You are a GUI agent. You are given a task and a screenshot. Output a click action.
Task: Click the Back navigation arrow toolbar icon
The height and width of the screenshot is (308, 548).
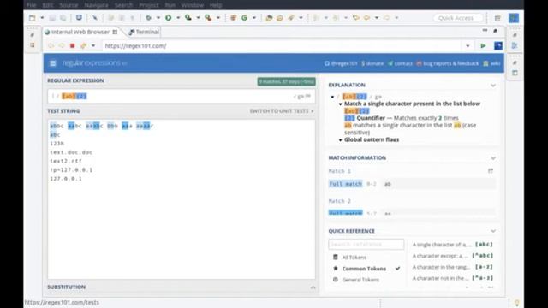[367, 17]
